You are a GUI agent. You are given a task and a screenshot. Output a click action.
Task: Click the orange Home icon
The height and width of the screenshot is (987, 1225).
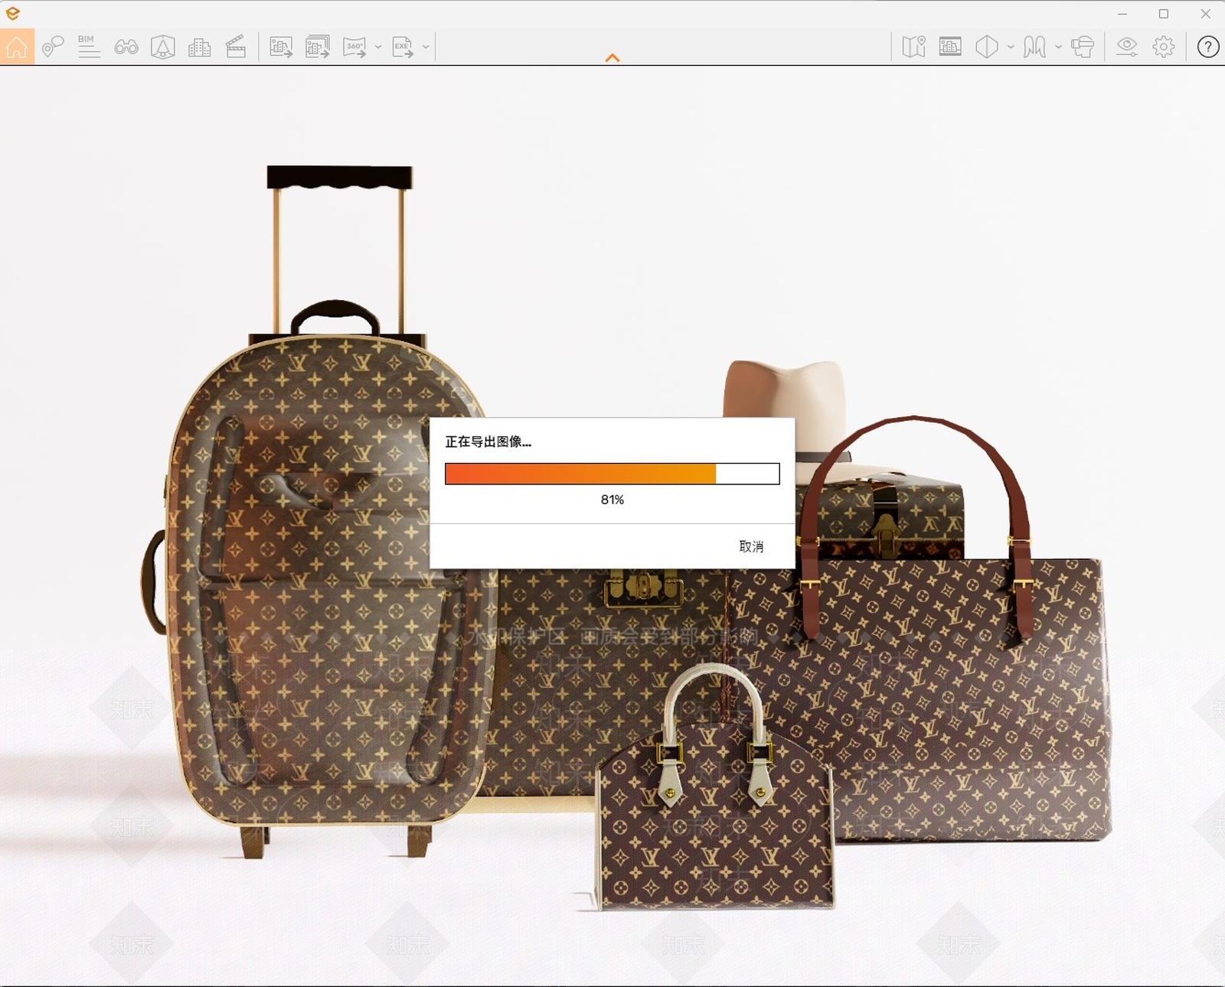tap(17, 47)
